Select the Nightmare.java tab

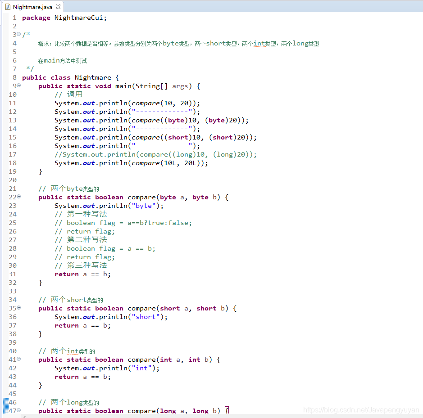(32, 7)
